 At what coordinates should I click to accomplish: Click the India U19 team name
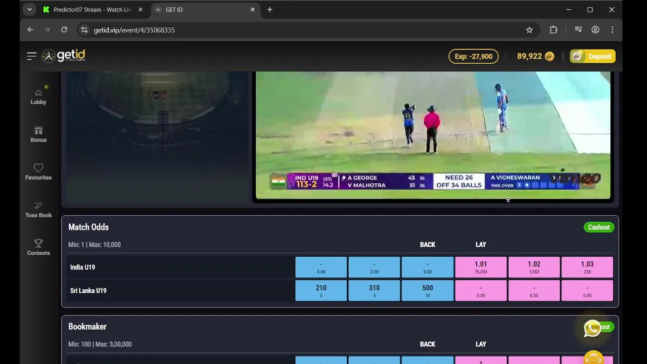pyautogui.click(x=82, y=267)
